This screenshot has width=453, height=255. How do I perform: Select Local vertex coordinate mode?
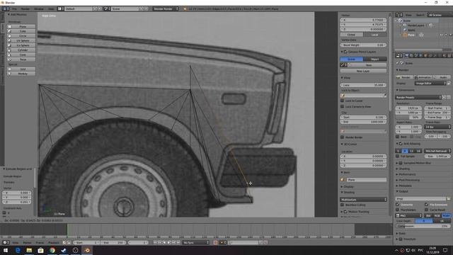374,35
